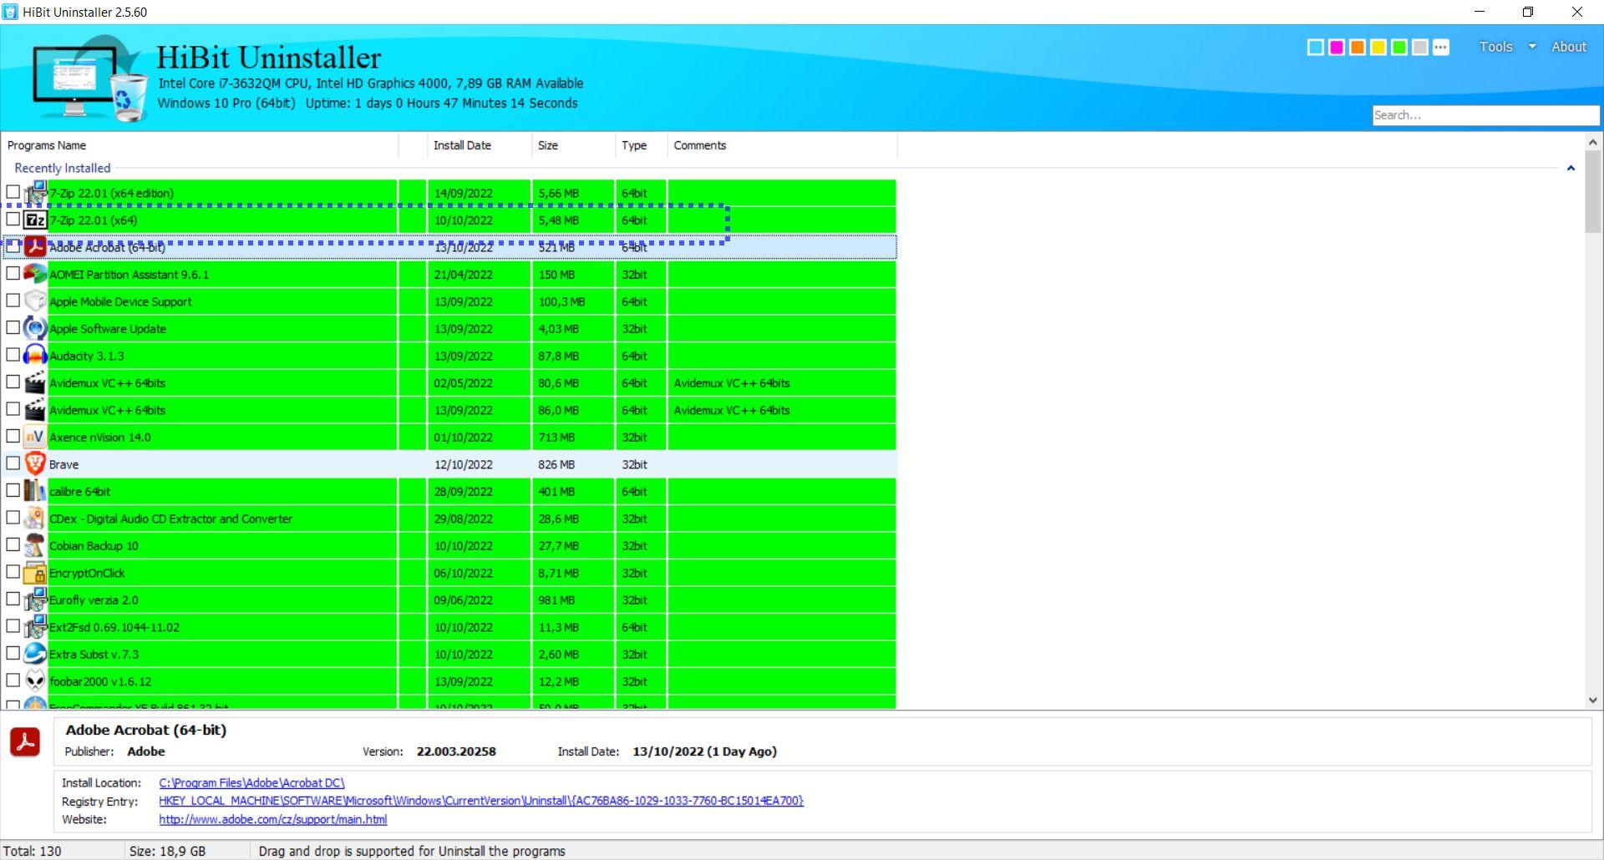1604x860 pixels.
Task: Click the Axence nVision icon
Action: [35, 437]
